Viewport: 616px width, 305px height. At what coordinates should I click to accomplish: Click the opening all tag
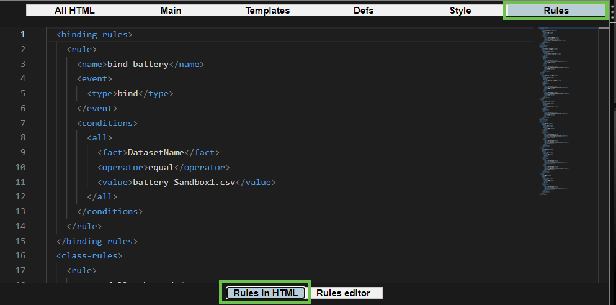tap(99, 138)
